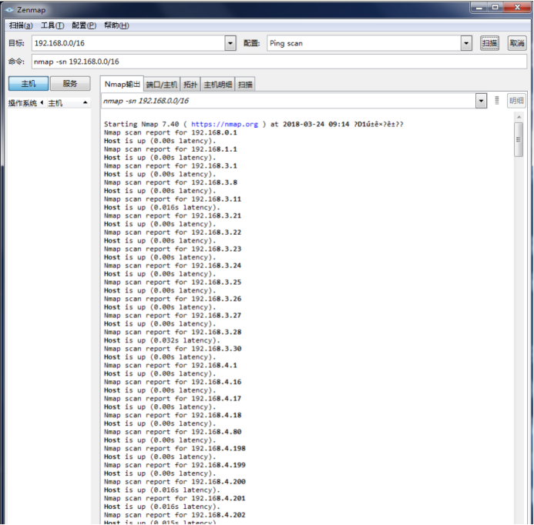Switch to the 拓扑 topology tab

click(190, 85)
